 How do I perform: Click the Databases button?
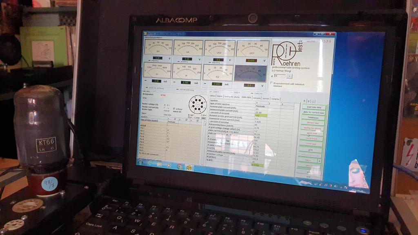[x=313, y=117]
